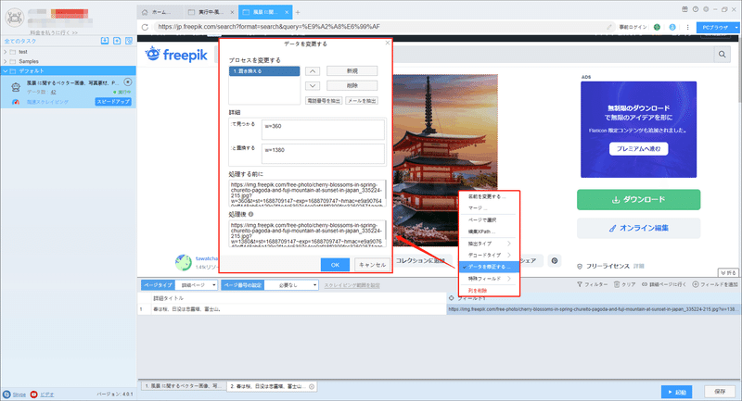The width and height of the screenshot is (742, 401).
Task: Click the 削除 button in dialog
Action: coord(352,85)
